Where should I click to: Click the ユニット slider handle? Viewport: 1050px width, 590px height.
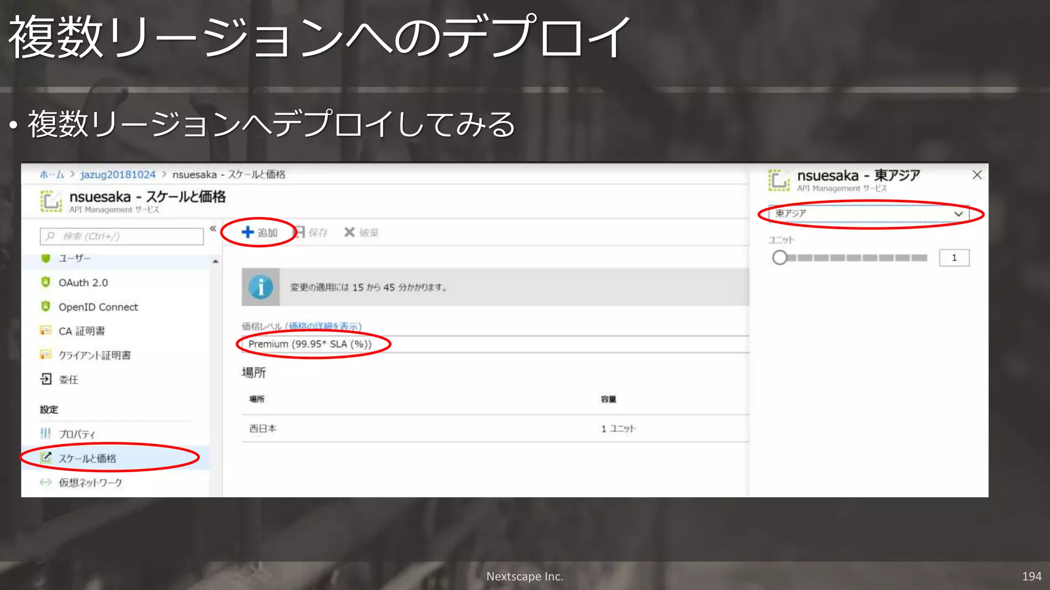coord(779,258)
